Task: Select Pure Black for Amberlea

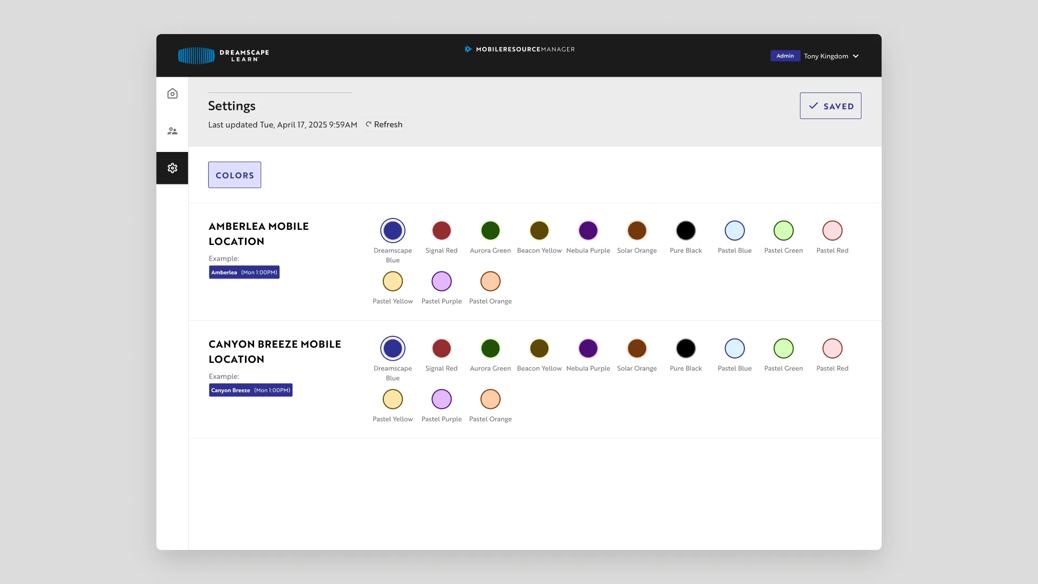Action: coord(686,231)
